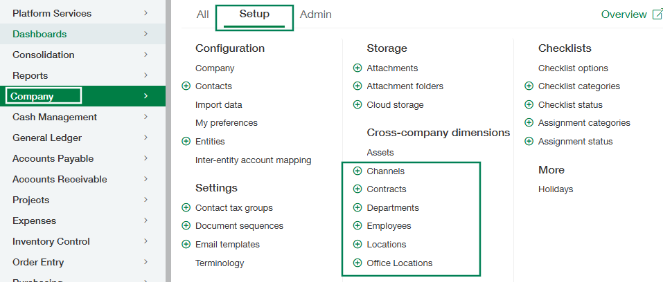Click the plus icon beside Document sequences

[186, 226]
